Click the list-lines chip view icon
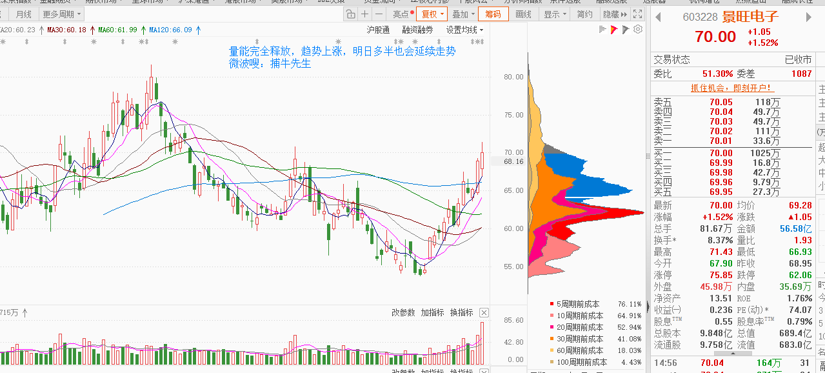This screenshot has width=825, height=373. tap(602, 29)
